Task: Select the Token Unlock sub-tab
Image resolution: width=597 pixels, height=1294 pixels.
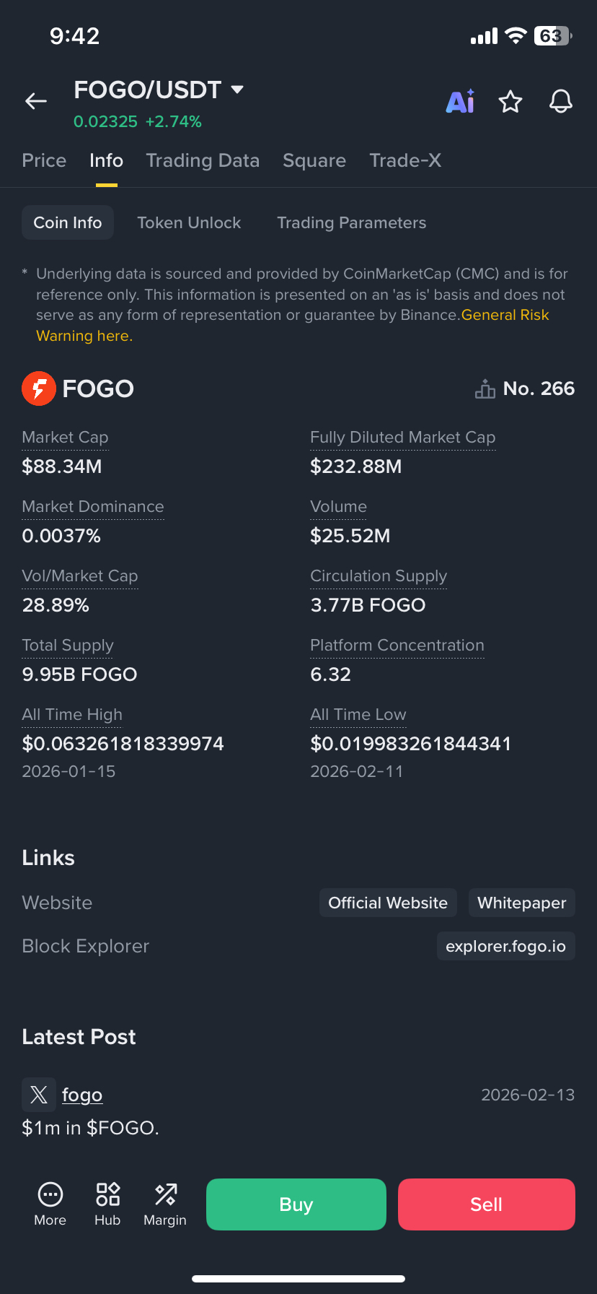Action: [x=189, y=222]
